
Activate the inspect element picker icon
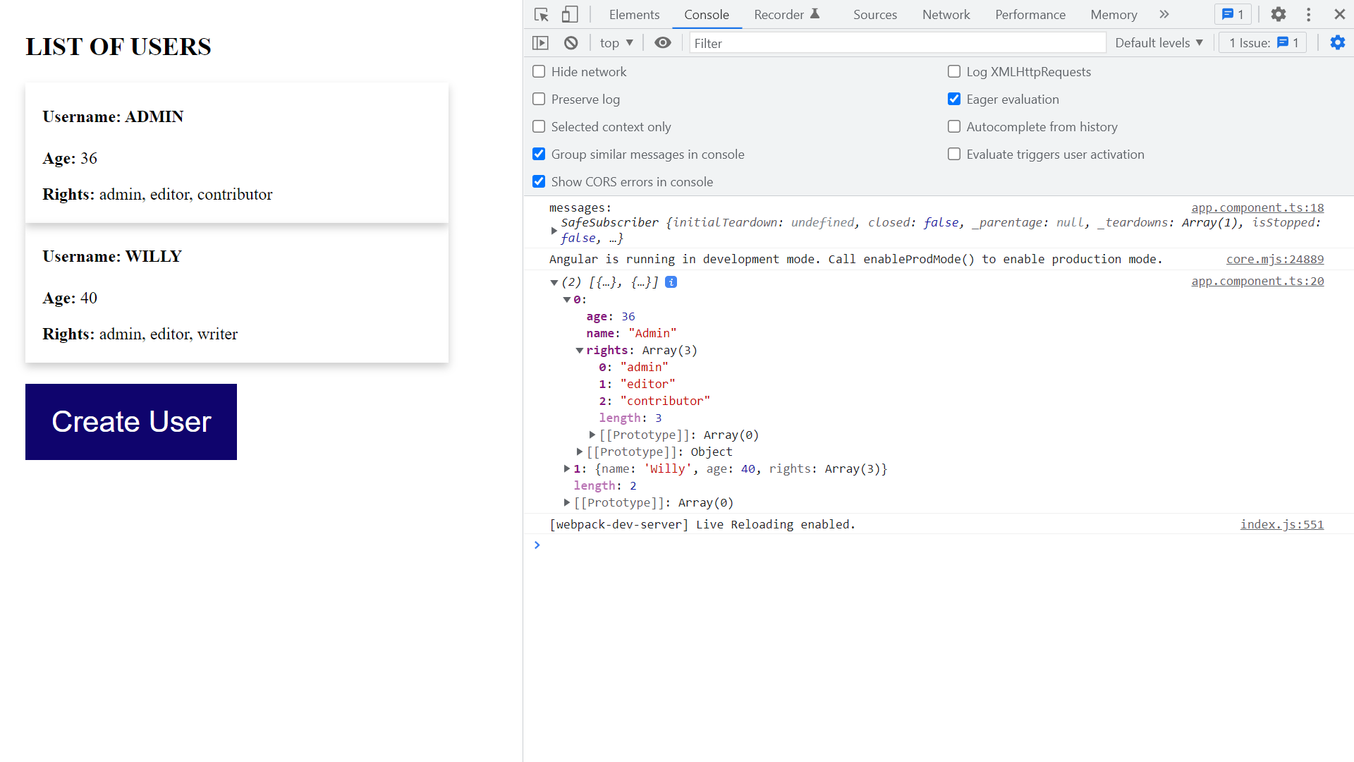coord(541,15)
